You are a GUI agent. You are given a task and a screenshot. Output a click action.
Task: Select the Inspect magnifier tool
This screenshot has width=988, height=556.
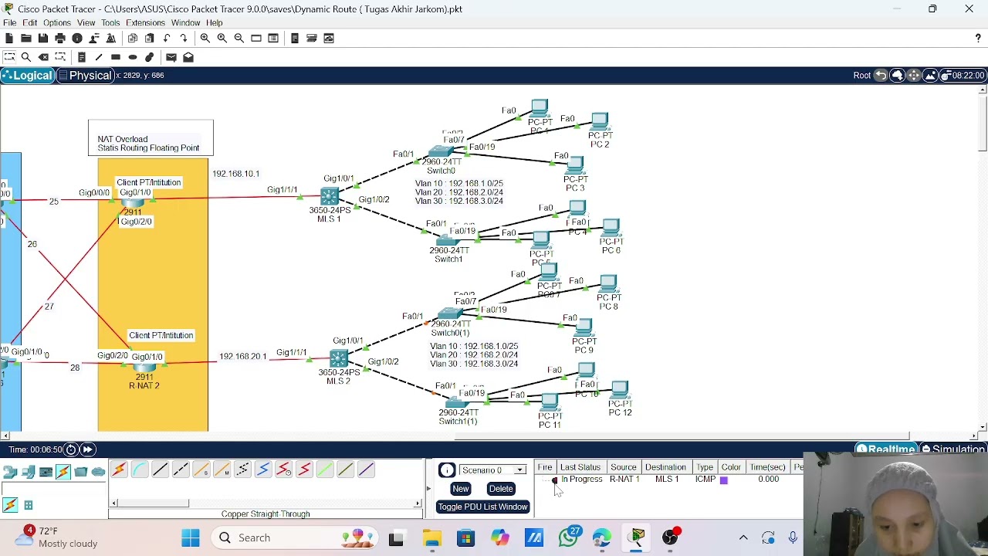pyautogui.click(x=25, y=57)
